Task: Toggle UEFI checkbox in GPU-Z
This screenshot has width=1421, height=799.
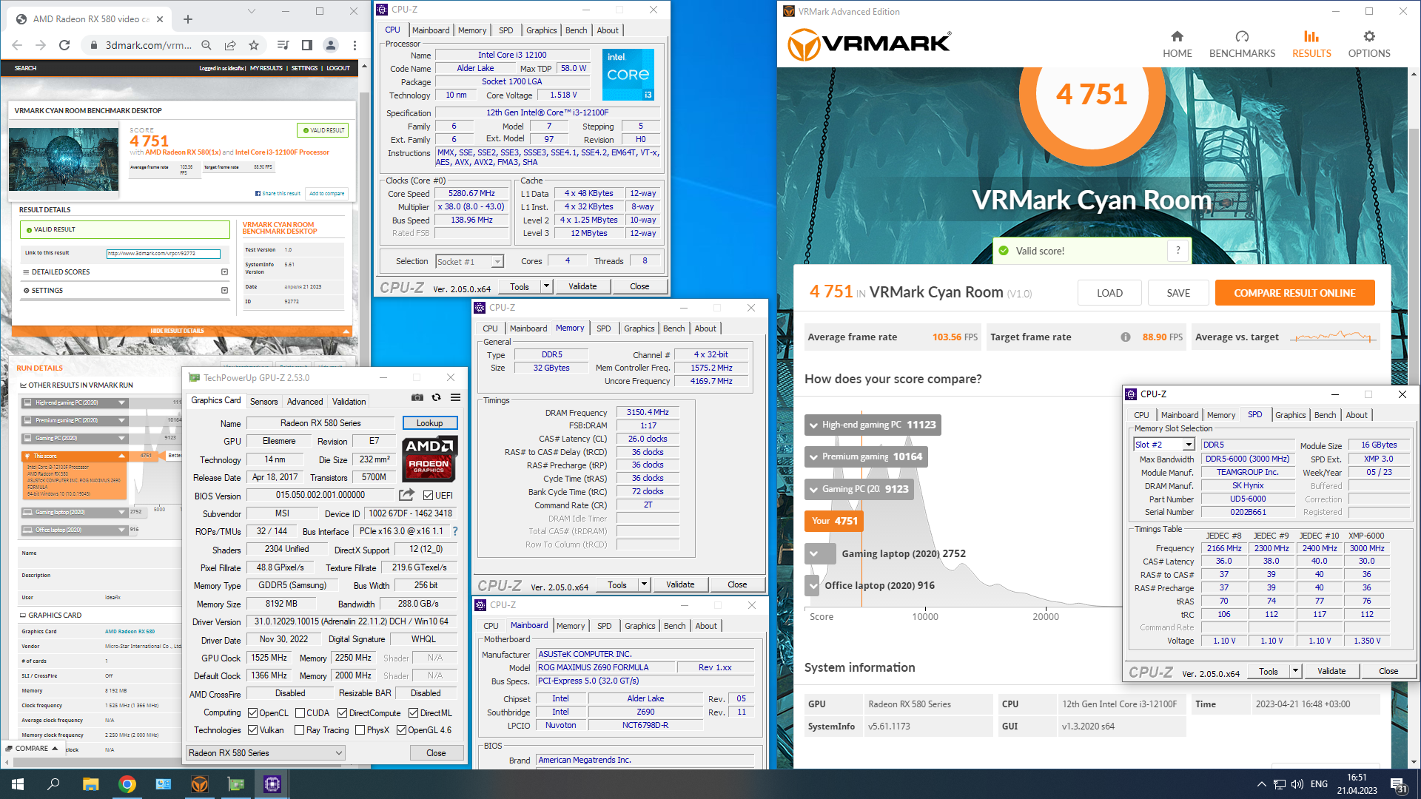Action: pos(428,496)
